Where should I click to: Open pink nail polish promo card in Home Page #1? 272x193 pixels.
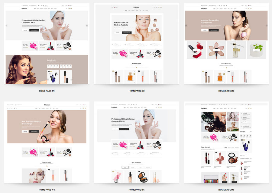30,46
